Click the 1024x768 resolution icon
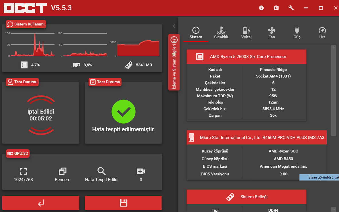Viewport: 339px width, 212px height. (23, 171)
